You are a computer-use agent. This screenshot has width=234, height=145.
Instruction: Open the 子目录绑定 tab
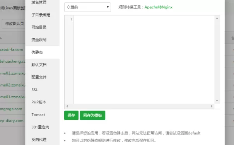[41, 15]
